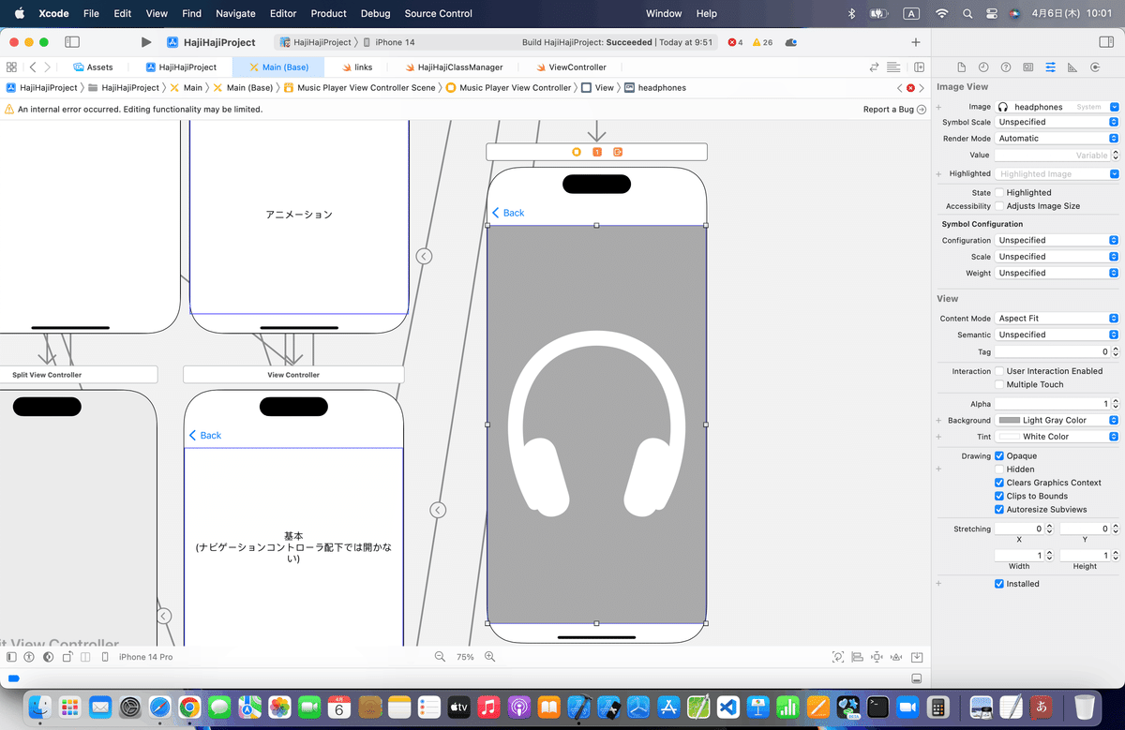Image resolution: width=1125 pixels, height=730 pixels.
Task: Click the Light Gray Background color swatch
Action: [x=1010, y=421]
